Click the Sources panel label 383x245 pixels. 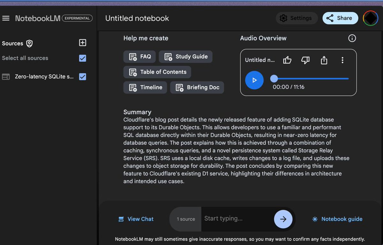pos(12,43)
